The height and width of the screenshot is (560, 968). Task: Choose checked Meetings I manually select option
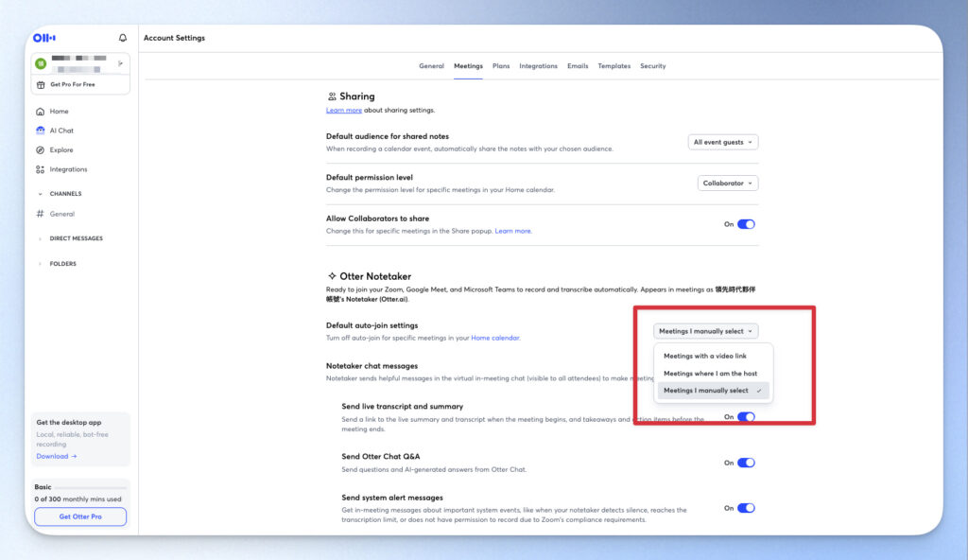(713, 391)
